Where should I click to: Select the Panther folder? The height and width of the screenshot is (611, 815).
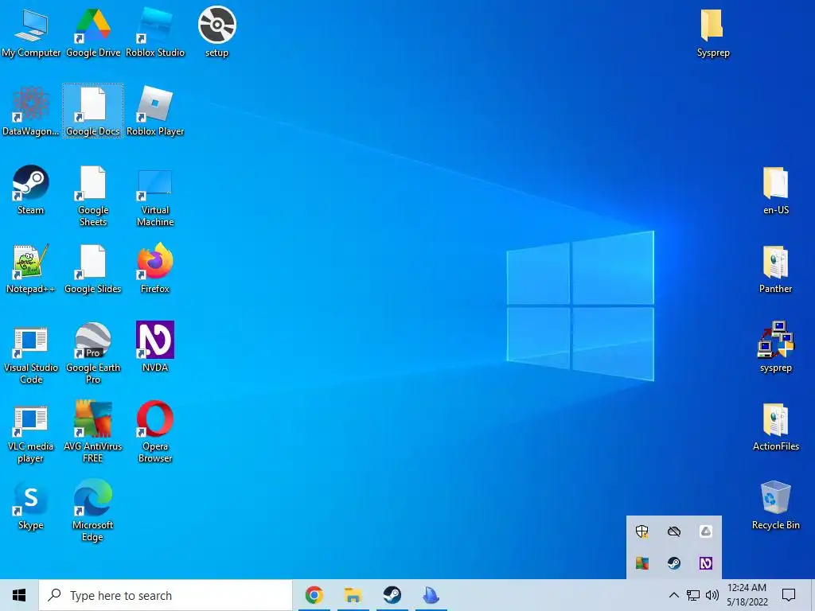[775, 269]
